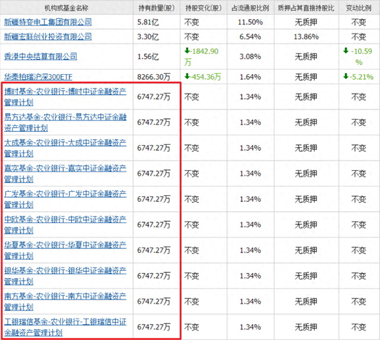This screenshot has width=380, height=340.
Task: Open 工银瑞信基金-农业银行 asset plan link
Action: (x=65, y=327)
